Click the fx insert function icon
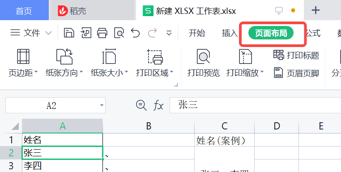Image resolution: width=341 pixels, height=172 pixels. tap(158, 106)
